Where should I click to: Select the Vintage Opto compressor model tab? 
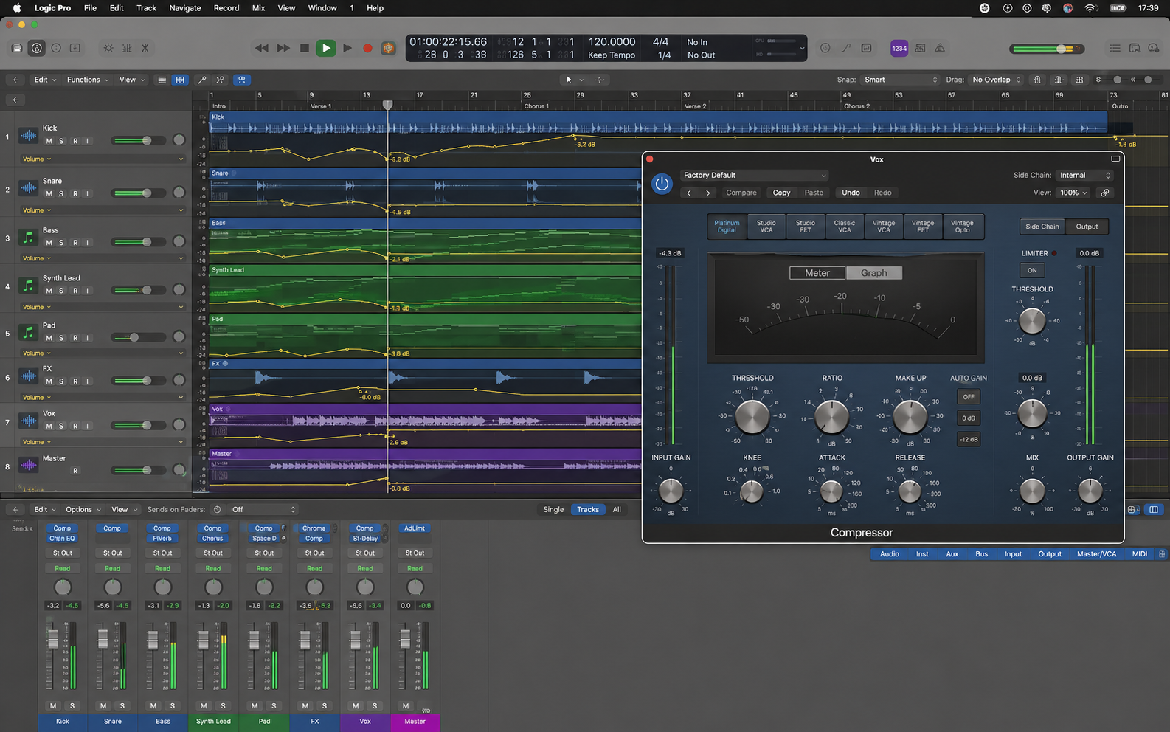click(962, 227)
